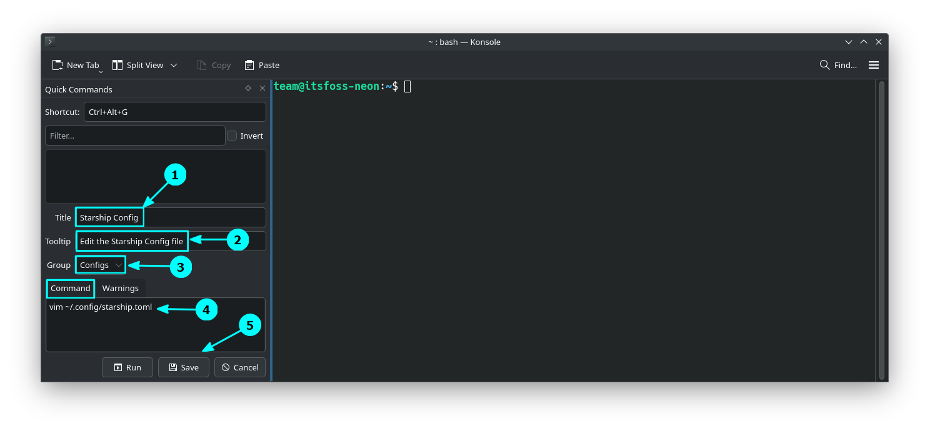Viewport: 930px width, 431px height.
Task: Close the Quick Commands panel
Action: (x=262, y=88)
